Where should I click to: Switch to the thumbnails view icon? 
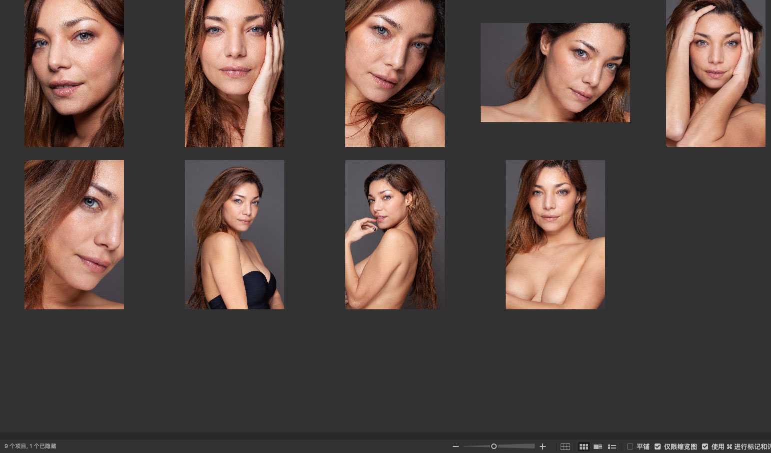(584, 447)
